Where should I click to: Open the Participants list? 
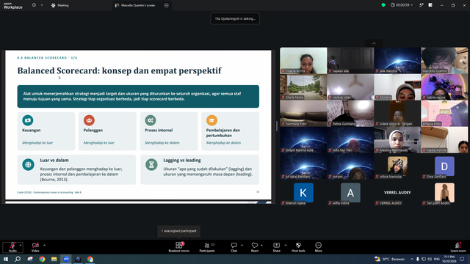(207, 247)
